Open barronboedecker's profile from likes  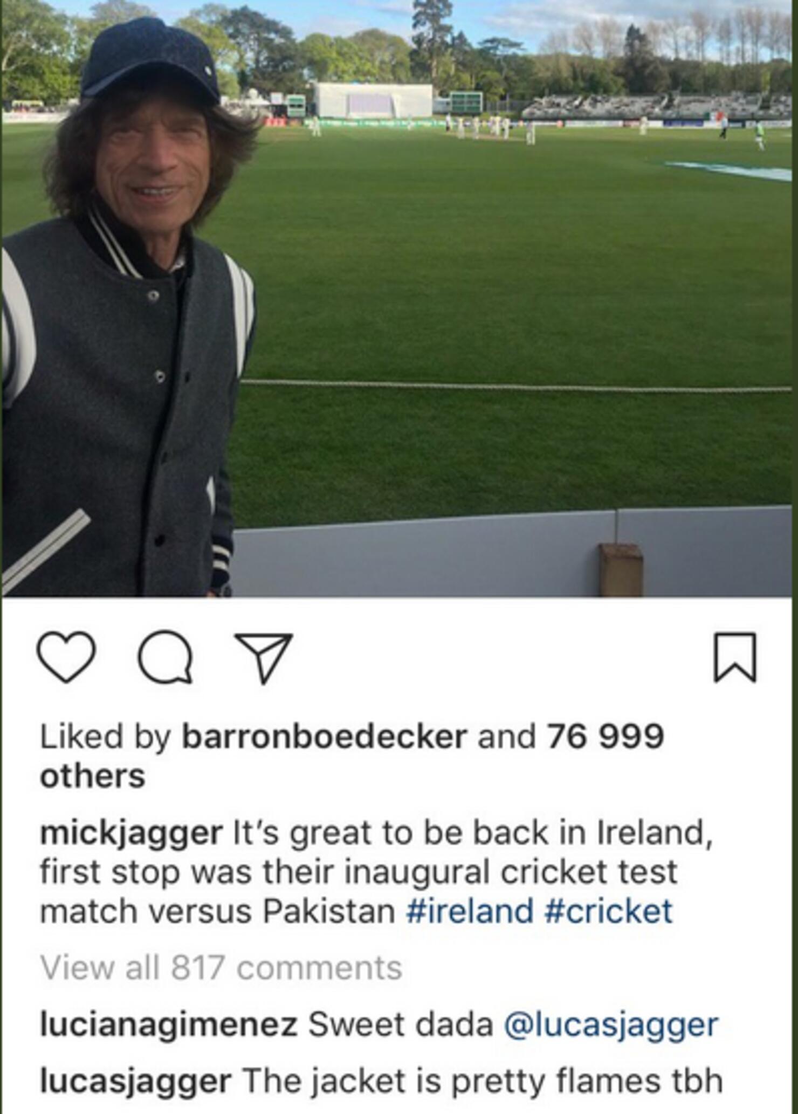pos(325,736)
